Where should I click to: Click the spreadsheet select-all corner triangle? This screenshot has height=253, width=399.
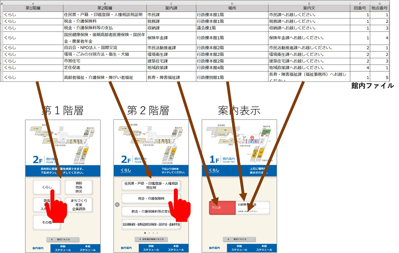click(2, 3)
